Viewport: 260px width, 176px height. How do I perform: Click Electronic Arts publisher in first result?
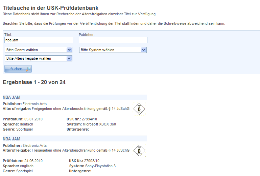[x=34, y=104]
